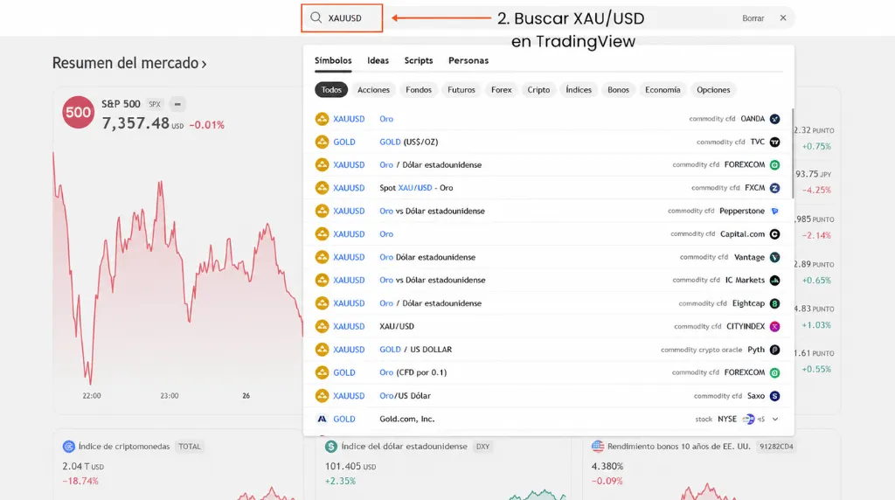Open Resumen del mercado link

click(129, 63)
